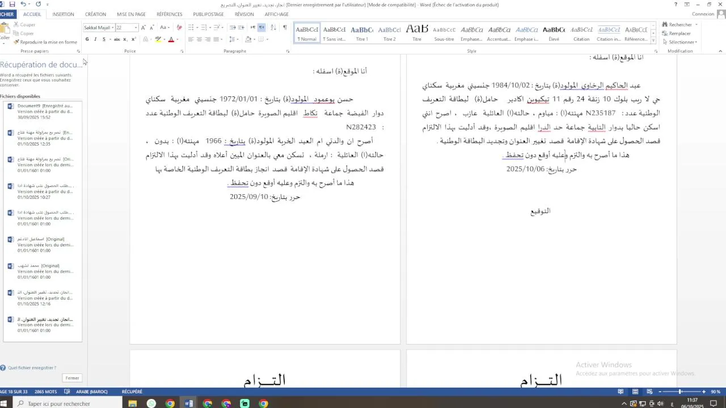
Task: Click the font color red A swatch
Action: point(171,40)
